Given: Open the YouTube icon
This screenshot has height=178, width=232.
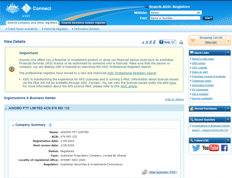Looking at the screenshot, I should point(211,148).
